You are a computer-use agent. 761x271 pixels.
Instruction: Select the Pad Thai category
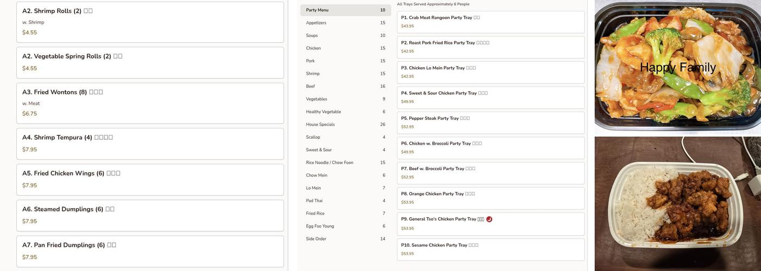tap(345, 201)
